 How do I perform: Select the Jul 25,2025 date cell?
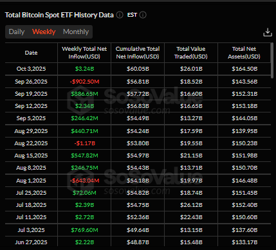pos(32,193)
